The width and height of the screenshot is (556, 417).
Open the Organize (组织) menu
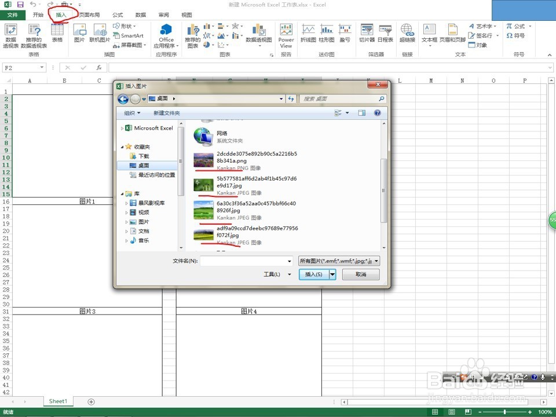pyautogui.click(x=132, y=113)
